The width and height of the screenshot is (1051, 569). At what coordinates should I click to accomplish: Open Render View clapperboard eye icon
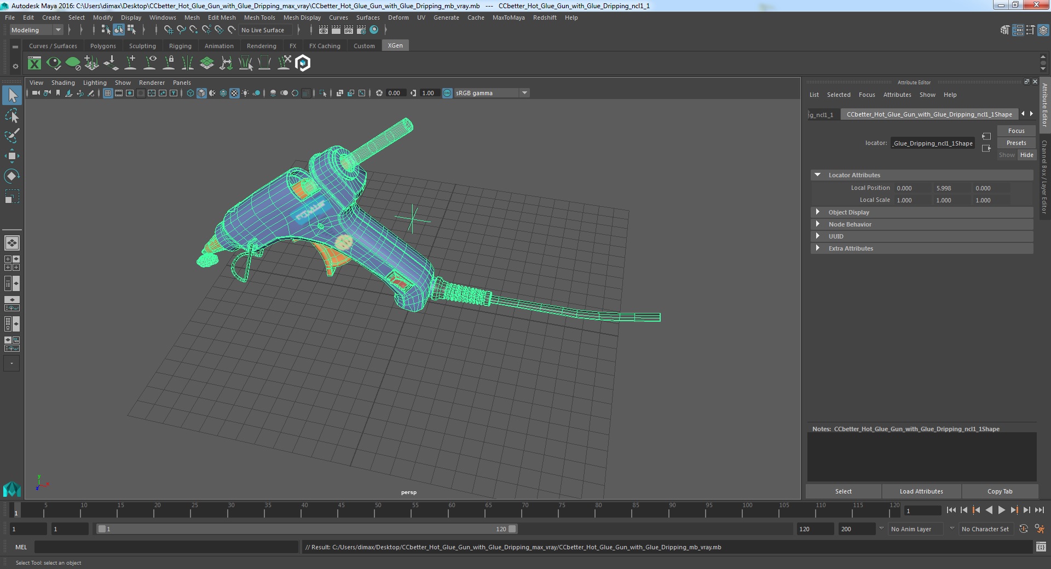tap(324, 30)
